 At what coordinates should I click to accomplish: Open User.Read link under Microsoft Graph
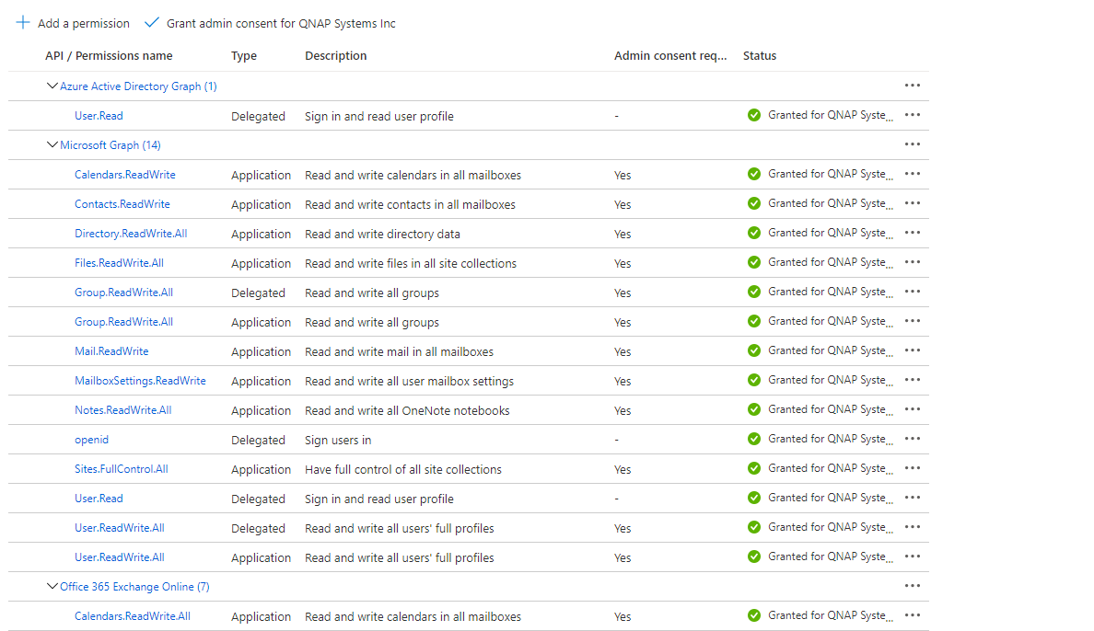pos(99,499)
